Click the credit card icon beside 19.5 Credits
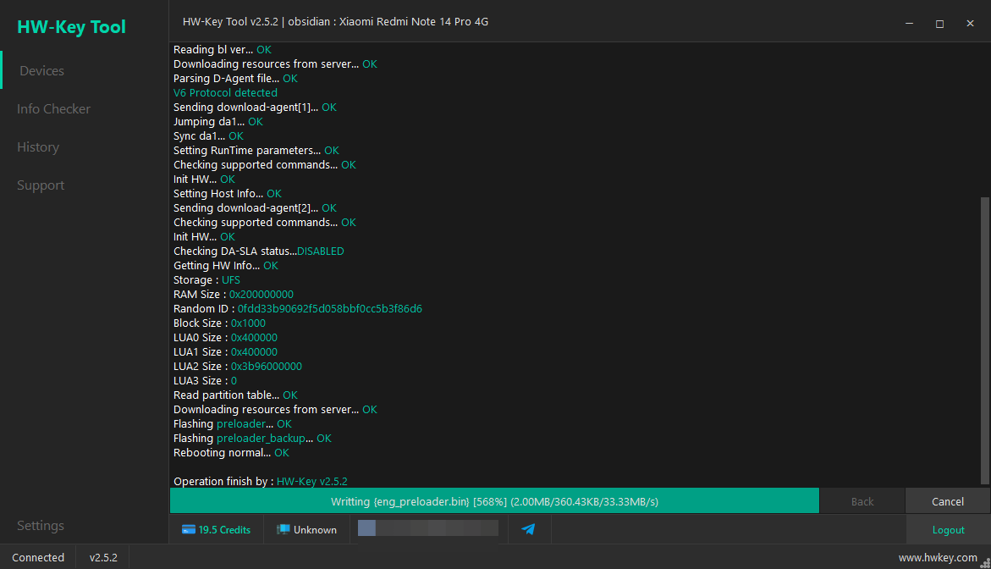The image size is (991, 569). [x=189, y=530]
